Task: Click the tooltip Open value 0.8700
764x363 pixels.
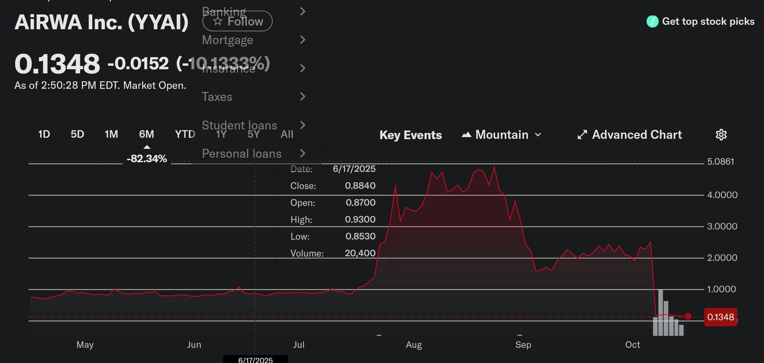Action: (360, 203)
